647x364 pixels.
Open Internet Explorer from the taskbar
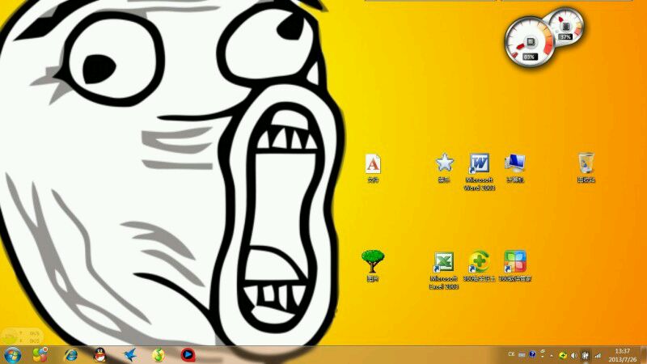pyautogui.click(x=71, y=355)
